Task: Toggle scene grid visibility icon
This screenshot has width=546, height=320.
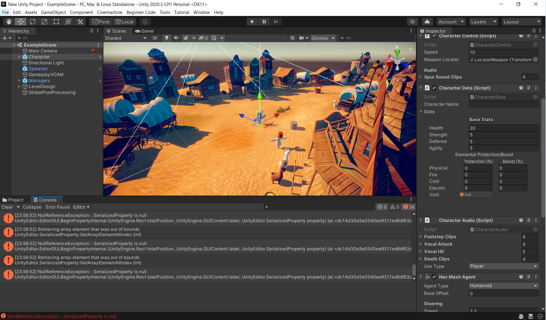Action: 214,38
